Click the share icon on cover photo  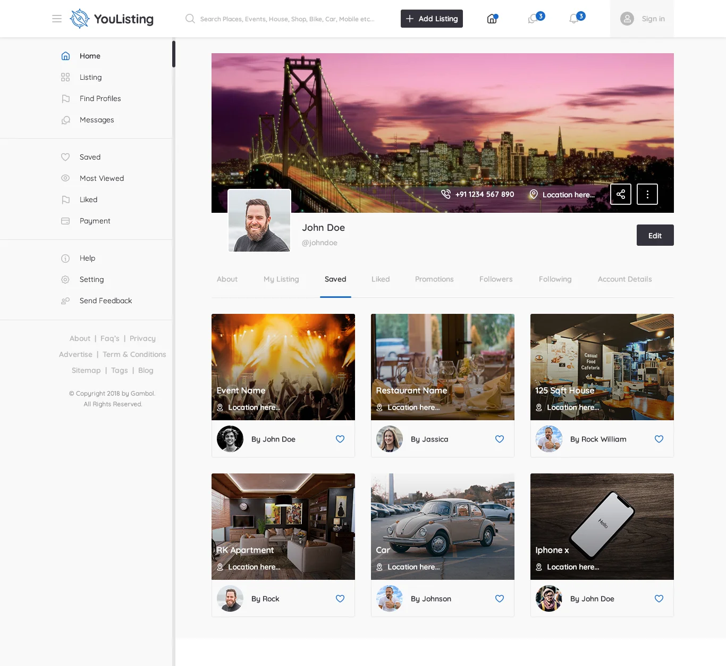tap(620, 194)
